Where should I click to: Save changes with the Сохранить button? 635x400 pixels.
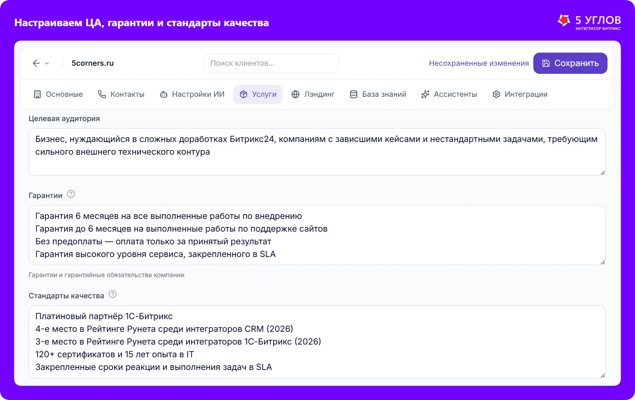point(570,63)
